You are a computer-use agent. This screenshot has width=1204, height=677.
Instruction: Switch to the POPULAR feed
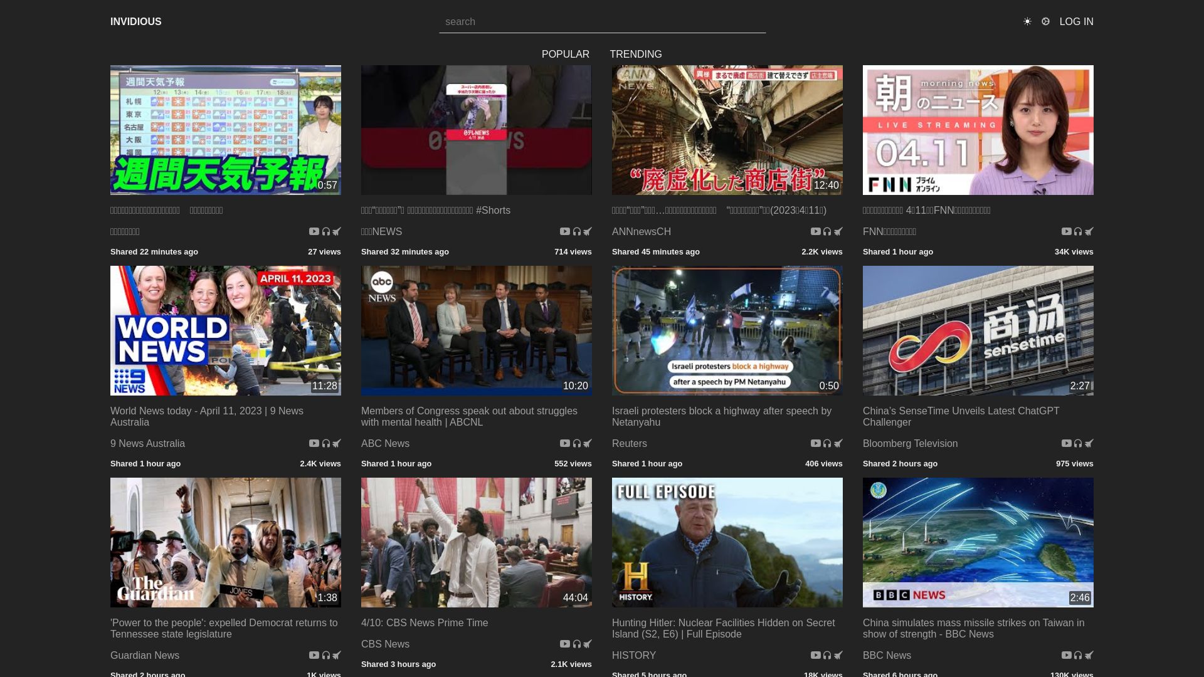pos(566,55)
